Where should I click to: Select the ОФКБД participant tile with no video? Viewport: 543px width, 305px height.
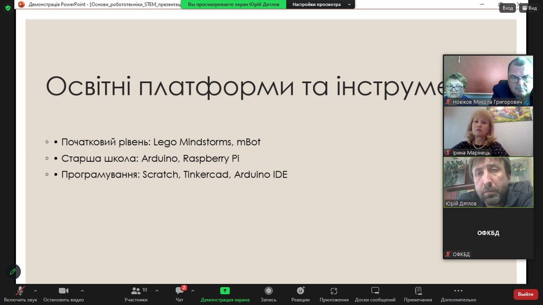tap(488, 233)
